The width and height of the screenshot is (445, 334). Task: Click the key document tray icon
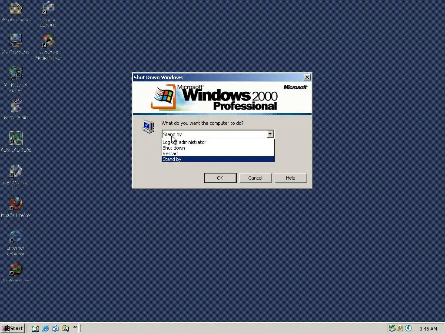(x=400, y=328)
